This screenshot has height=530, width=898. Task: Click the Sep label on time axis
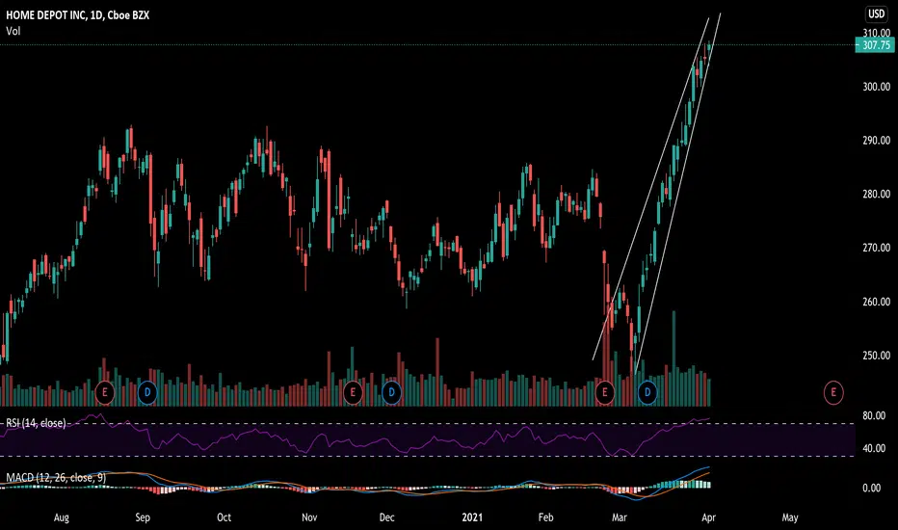coord(143,517)
